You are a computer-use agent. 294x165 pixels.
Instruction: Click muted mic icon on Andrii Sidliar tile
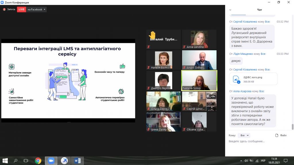184,68
